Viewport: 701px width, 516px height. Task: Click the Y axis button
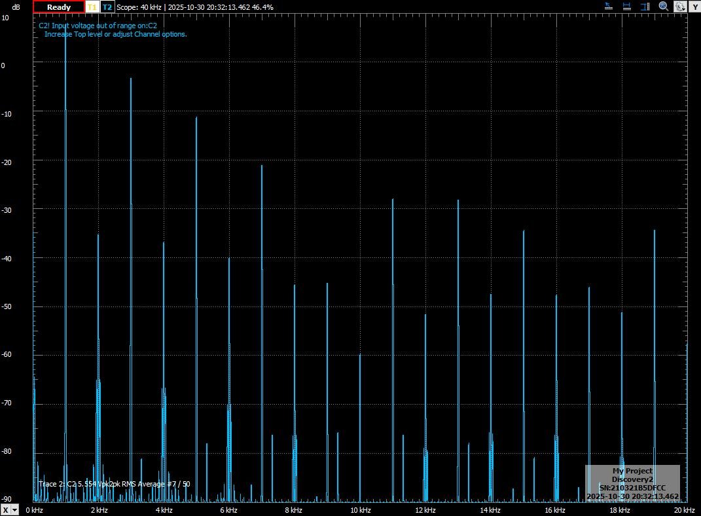[x=694, y=7]
